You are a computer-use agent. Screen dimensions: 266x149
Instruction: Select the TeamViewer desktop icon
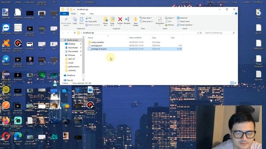click(x=6, y=30)
